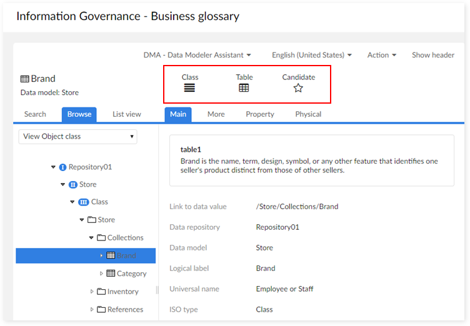
Task: Open the English (United States) language dropdown
Action: pos(311,55)
